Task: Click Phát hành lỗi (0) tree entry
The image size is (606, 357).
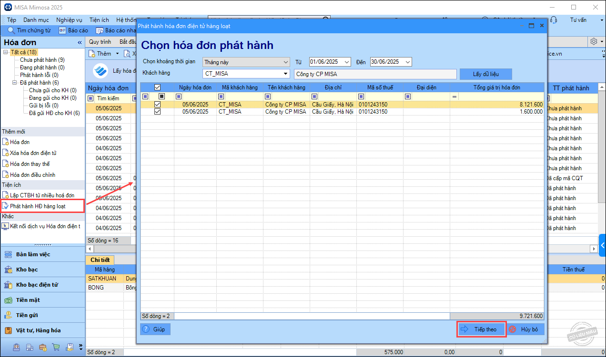Action: coord(40,75)
